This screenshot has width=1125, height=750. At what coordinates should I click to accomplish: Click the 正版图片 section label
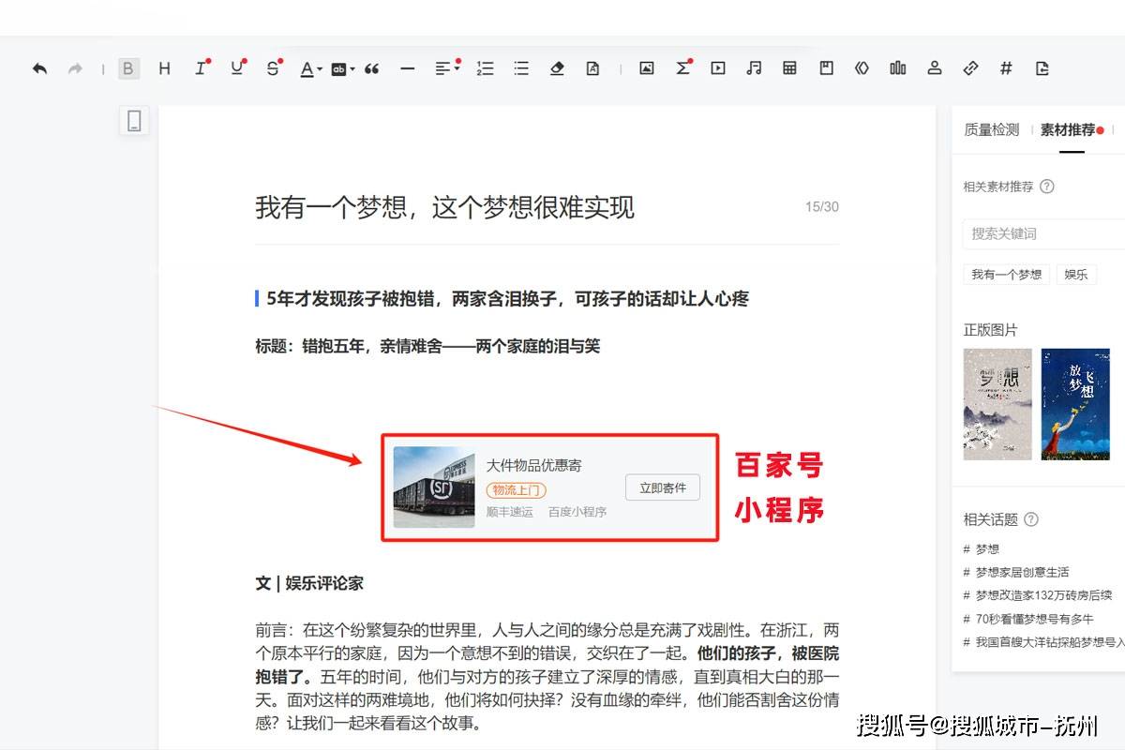point(990,330)
